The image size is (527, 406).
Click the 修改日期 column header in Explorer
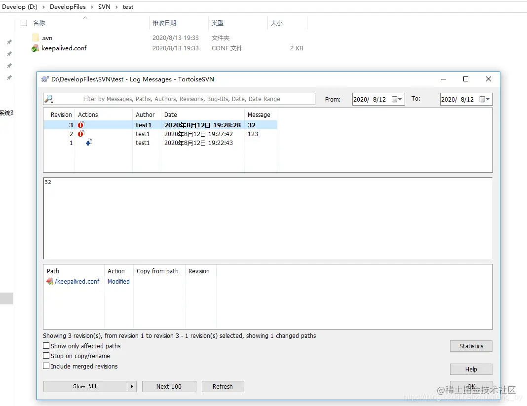click(x=164, y=23)
